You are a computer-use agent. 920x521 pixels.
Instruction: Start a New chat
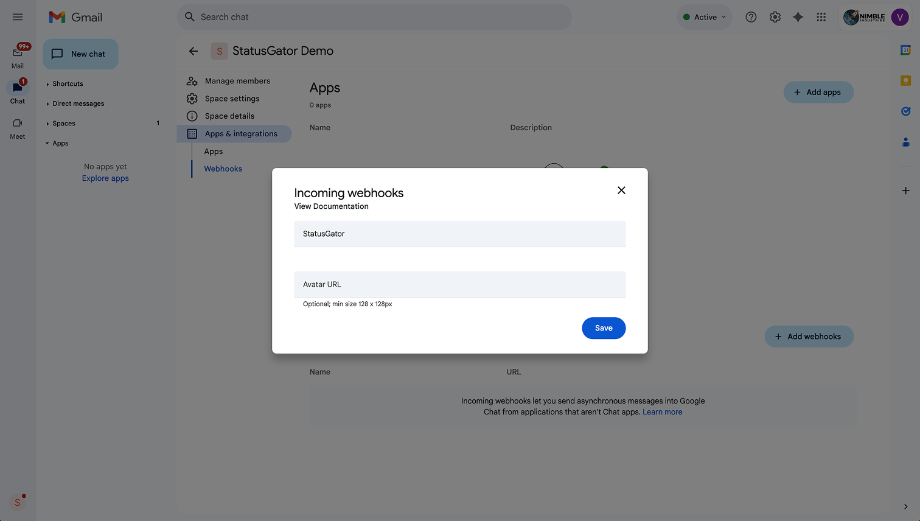[80, 54]
